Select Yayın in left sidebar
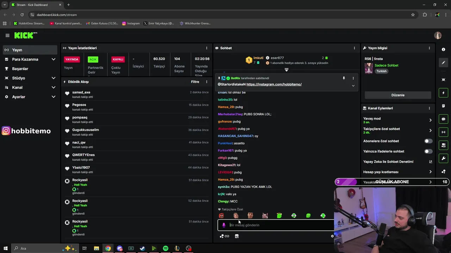The image size is (451, 253). pos(30,50)
